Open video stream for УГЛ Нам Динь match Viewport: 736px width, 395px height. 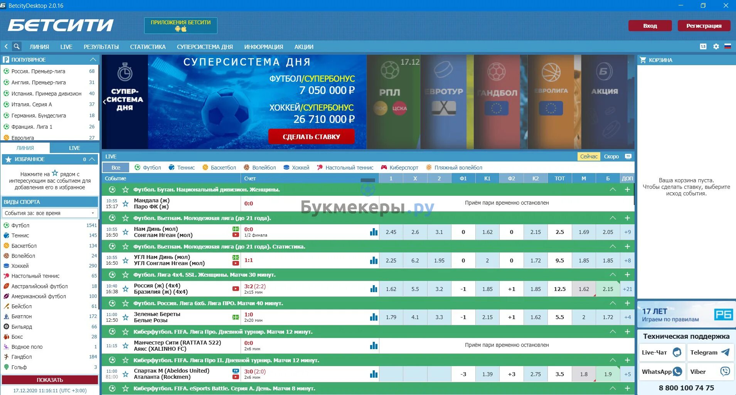[236, 264]
